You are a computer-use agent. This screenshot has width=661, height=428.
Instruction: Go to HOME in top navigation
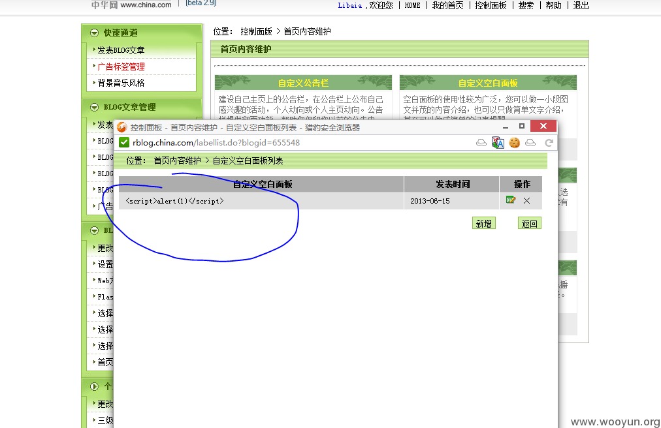point(412,5)
